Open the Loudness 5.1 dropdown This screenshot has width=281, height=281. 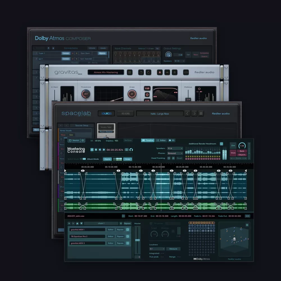click(x=157, y=249)
